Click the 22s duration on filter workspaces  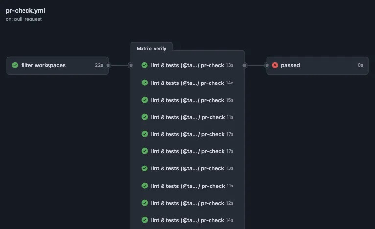[99, 65]
